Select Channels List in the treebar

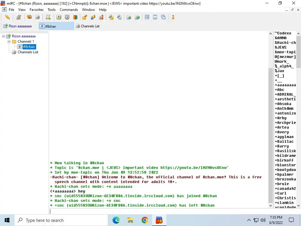(x=28, y=52)
